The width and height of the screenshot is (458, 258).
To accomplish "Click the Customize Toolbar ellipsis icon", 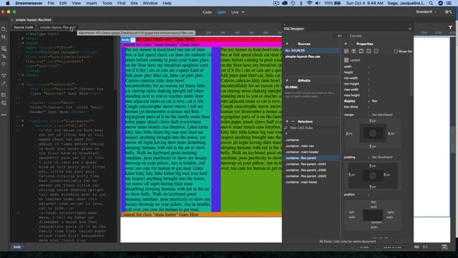I will point(4,115).
